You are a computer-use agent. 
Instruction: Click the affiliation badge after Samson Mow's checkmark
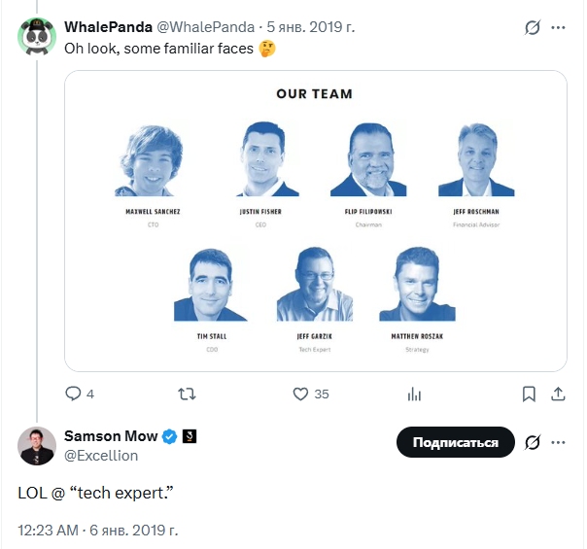tap(190, 436)
